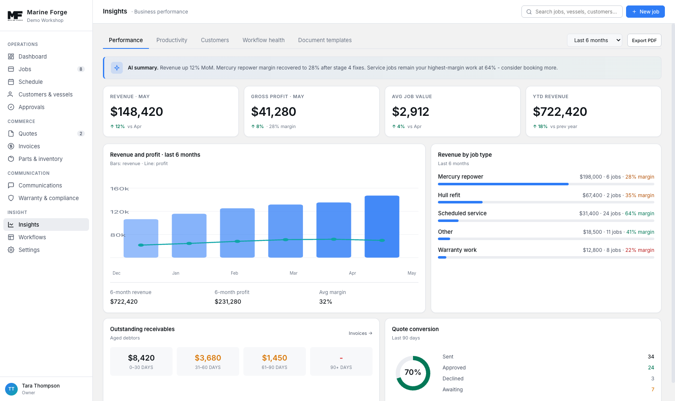The width and height of the screenshot is (675, 401).
Task: Click the Mar revenue bar in chart
Action: [x=286, y=231]
